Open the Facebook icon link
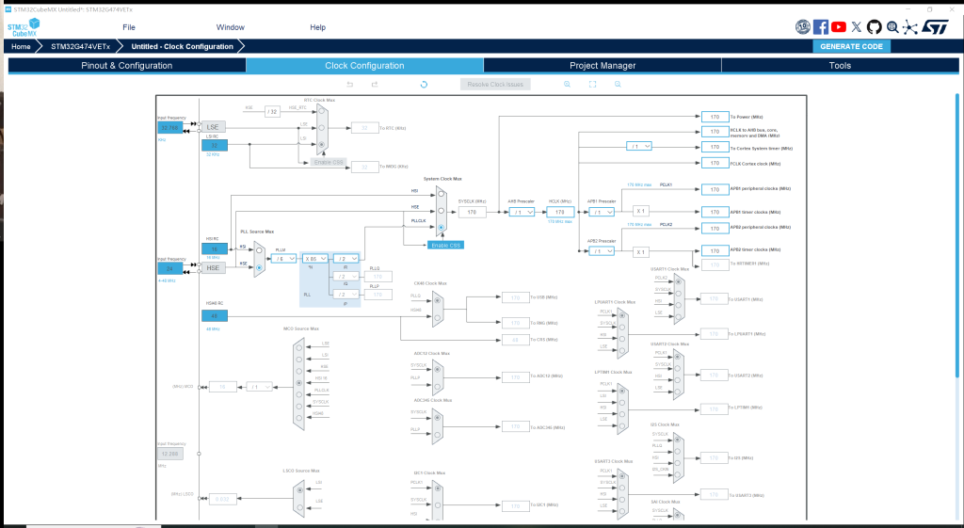Viewport: 964px width, 528px height. [x=820, y=27]
